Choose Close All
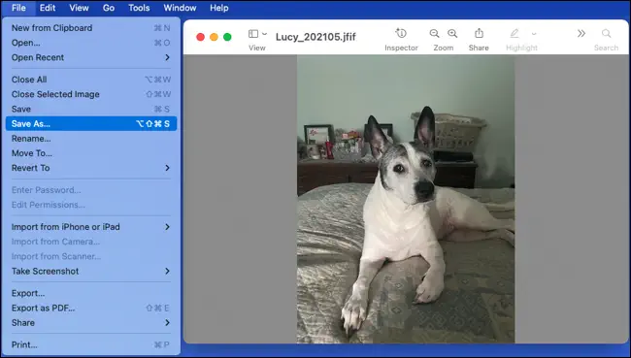The width and height of the screenshot is (631, 358). click(91, 80)
